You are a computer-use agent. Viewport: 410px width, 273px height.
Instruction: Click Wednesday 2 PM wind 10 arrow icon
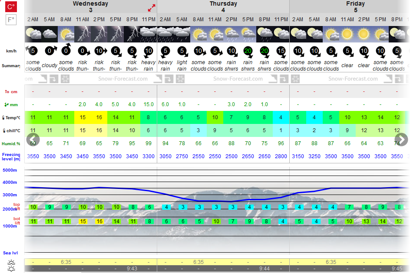point(100,51)
